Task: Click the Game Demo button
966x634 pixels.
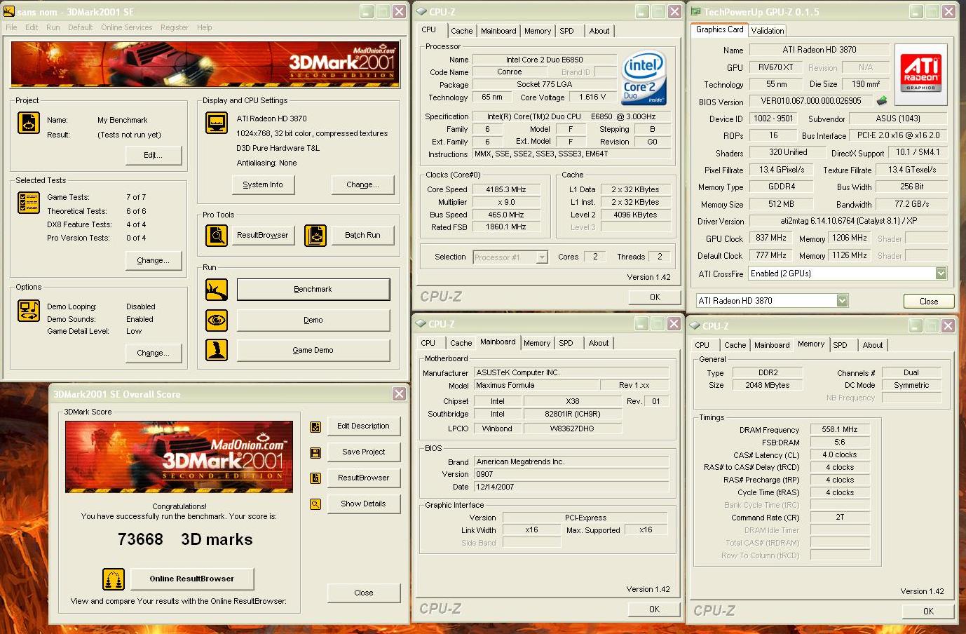Action: [x=313, y=350]
